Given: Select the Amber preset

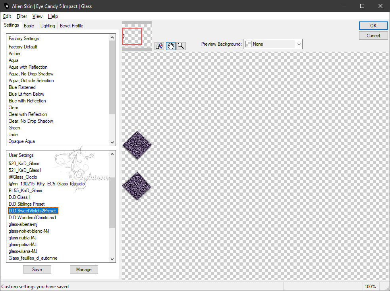Looking at the screenshot, I should point(15,54).
